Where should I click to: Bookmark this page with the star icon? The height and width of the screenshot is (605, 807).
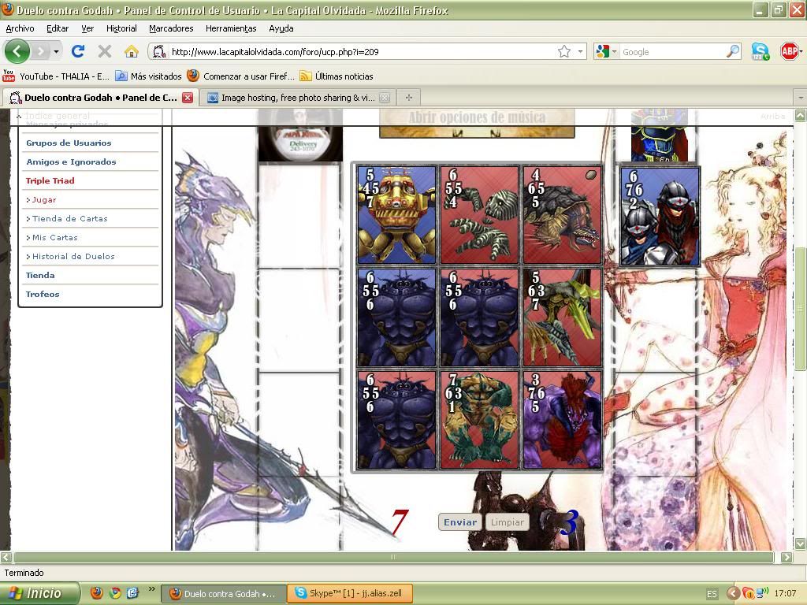(564, 51)
